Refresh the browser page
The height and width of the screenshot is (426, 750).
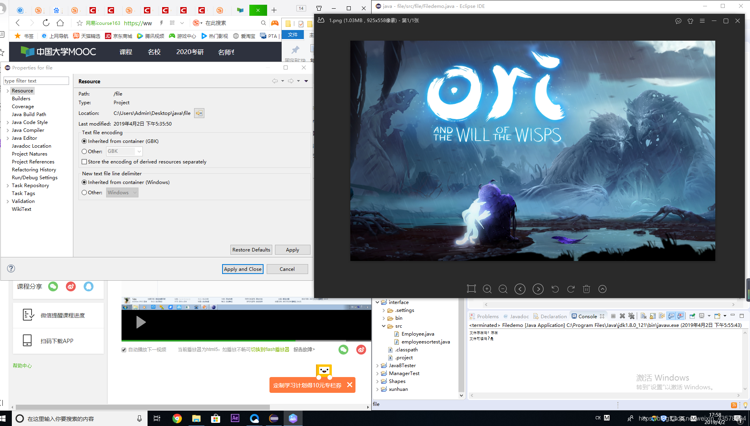point(46,23)
